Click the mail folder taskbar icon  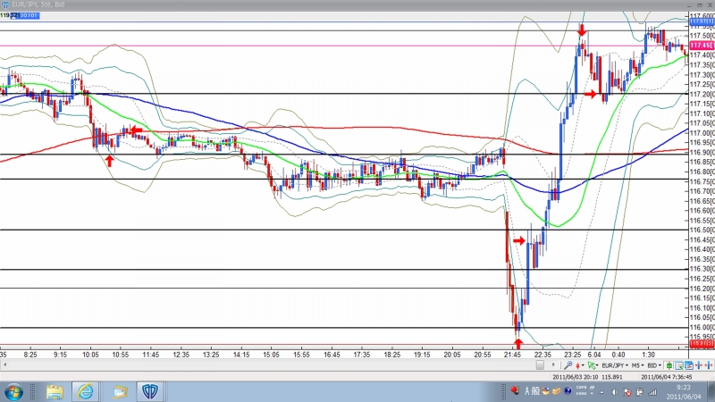(x=120, y=392)
